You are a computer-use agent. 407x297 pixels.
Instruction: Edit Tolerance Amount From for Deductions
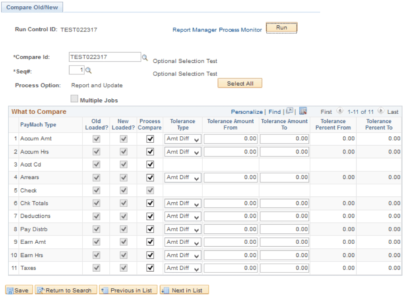231,216
